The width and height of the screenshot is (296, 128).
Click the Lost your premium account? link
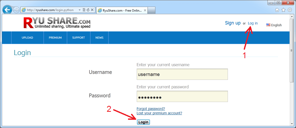point(159,113)
